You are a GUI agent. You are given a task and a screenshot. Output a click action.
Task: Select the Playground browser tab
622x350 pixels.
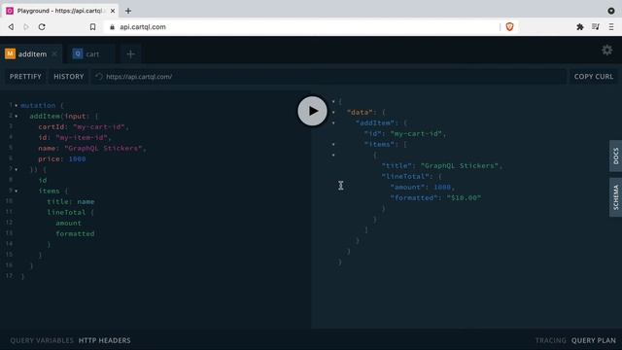coord(59,11)
